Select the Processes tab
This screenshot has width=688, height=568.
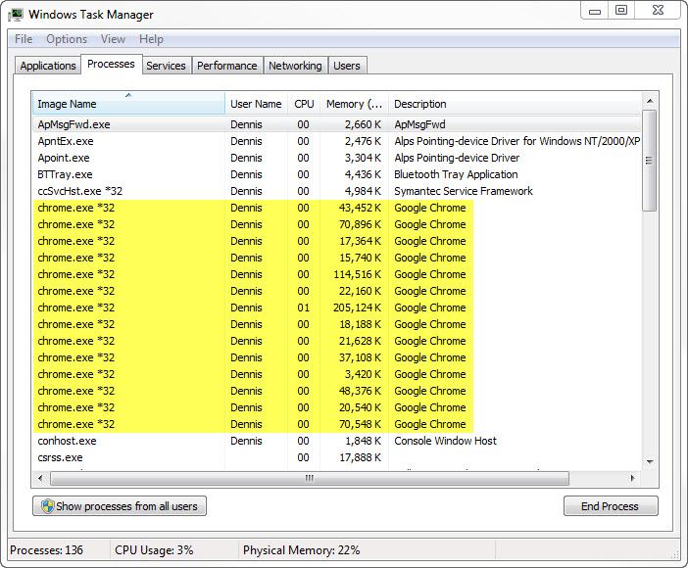coord(111,64)
